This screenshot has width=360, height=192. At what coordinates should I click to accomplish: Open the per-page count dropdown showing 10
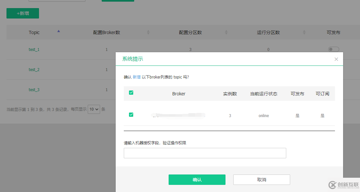point(93,109)
